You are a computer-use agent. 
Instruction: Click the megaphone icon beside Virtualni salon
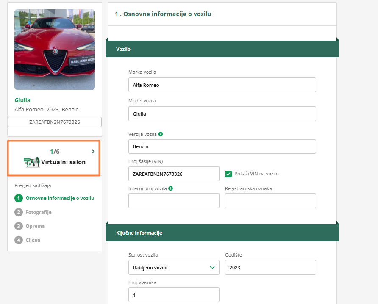click(32, 162)
